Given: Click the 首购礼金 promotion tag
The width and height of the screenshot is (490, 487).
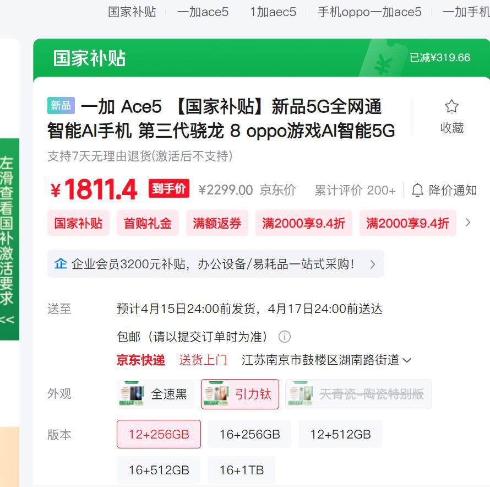Looking at the screenshot, I should (148, 223).
